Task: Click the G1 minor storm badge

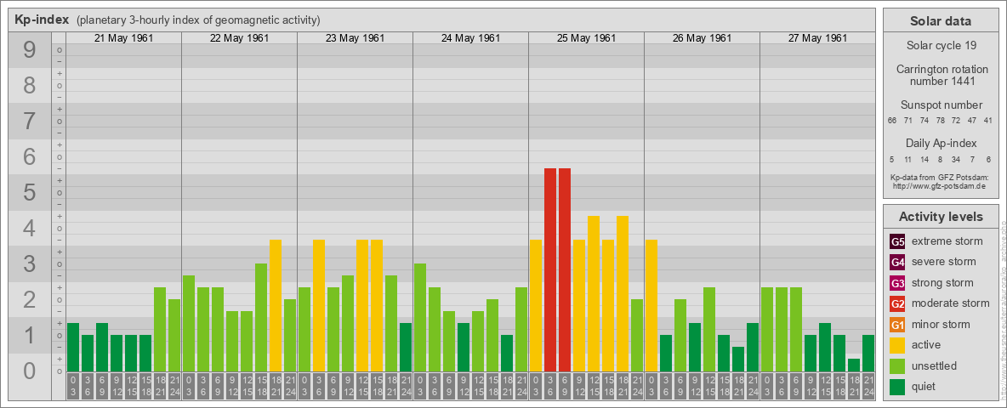Action: click(x=897, y=325)
